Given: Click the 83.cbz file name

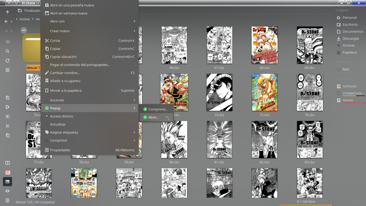Looking at the screenshot, I should [309, 162].
